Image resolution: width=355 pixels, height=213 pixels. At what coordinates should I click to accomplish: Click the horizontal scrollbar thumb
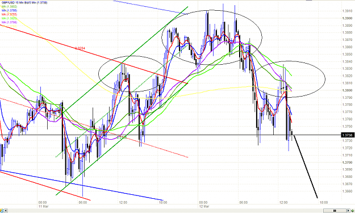pyautogui.click(x=335, y=211)
